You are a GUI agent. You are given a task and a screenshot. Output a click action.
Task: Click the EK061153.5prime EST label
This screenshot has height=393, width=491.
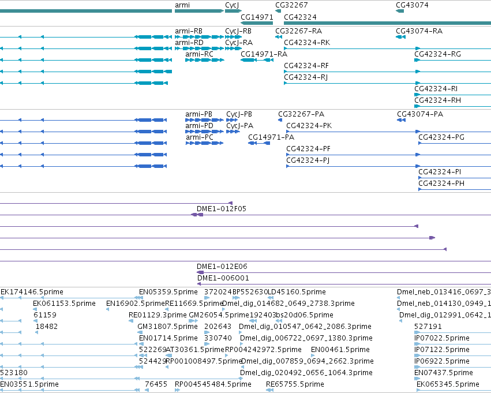click(64, 304)
